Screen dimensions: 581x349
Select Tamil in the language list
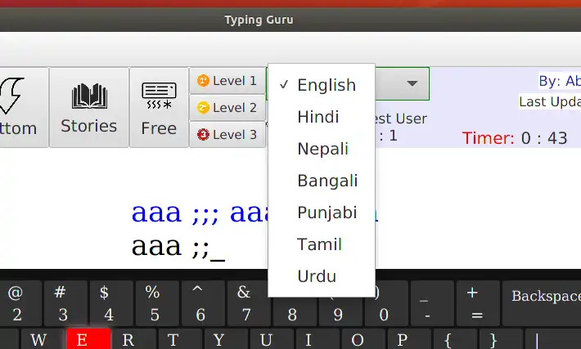pyautogui.click(x=322, y=244)
